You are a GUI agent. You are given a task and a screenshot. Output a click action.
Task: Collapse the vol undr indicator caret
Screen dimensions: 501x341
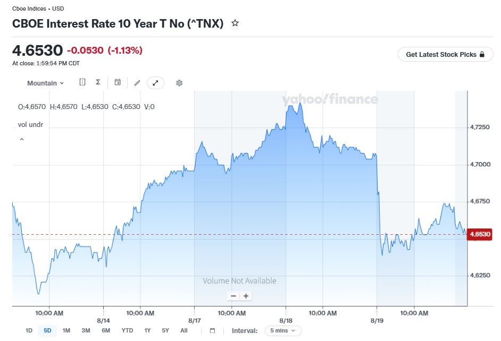tap(22, 139)
